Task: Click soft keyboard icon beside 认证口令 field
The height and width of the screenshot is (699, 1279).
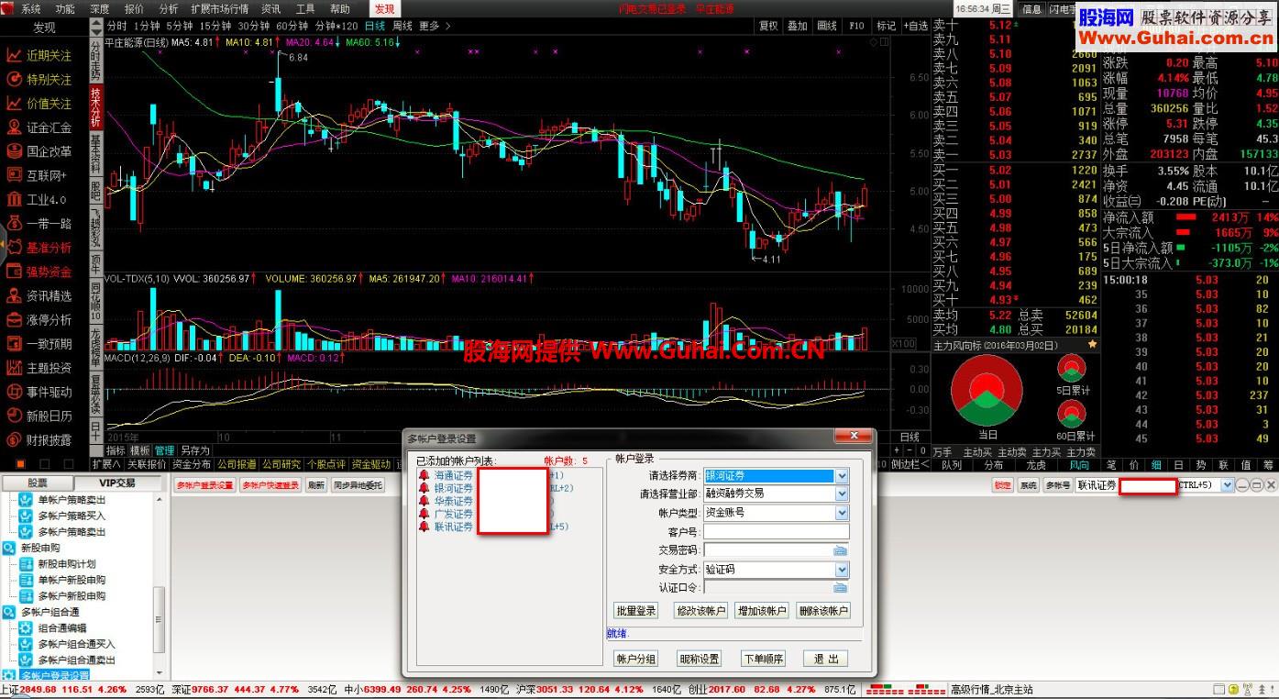Action: tap(840, 588)
